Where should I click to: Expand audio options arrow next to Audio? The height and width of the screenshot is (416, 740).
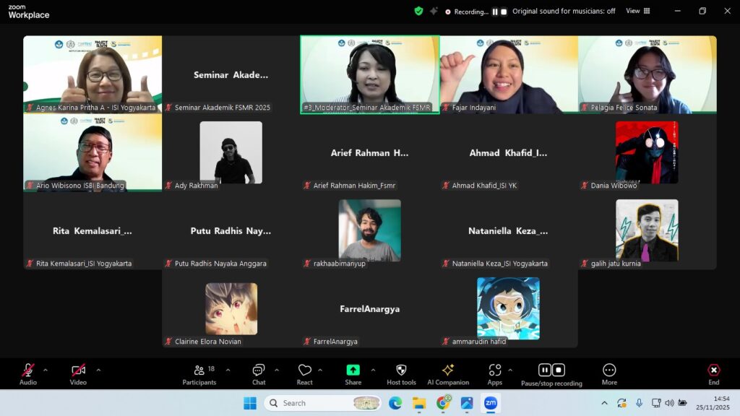pyautogui.click(x=46, y=370)
